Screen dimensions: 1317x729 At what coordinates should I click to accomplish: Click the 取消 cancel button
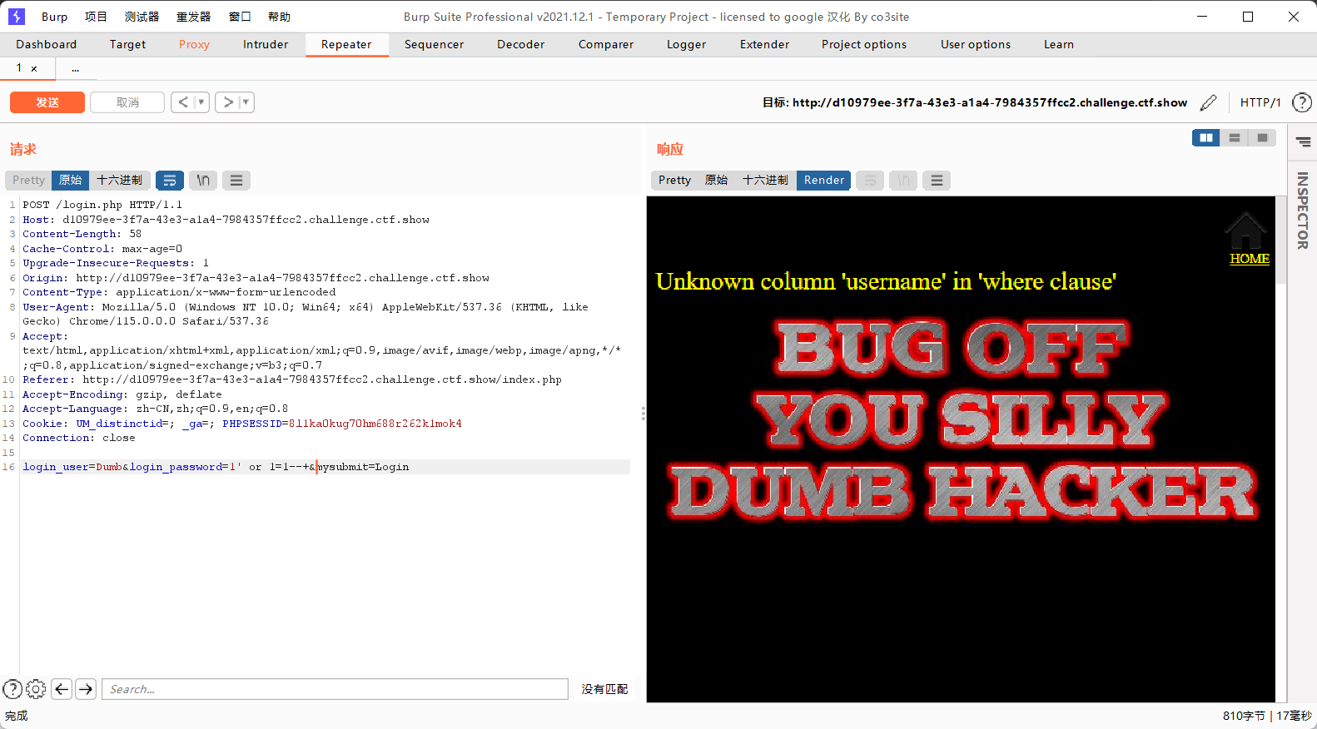[x=127, y=102]
